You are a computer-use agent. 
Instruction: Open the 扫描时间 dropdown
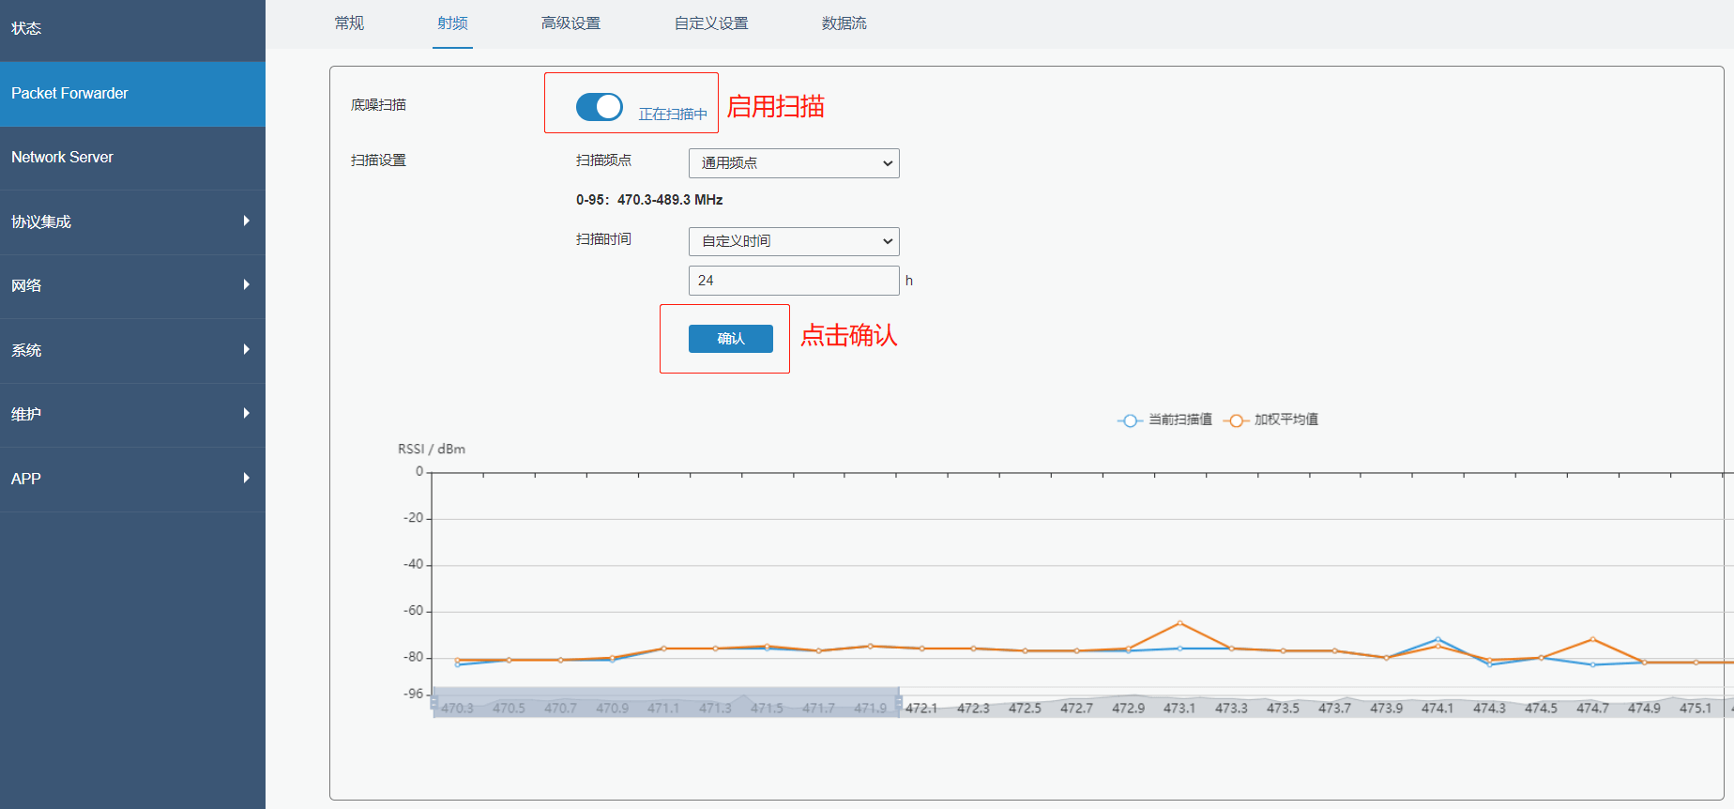pos(794,241)
